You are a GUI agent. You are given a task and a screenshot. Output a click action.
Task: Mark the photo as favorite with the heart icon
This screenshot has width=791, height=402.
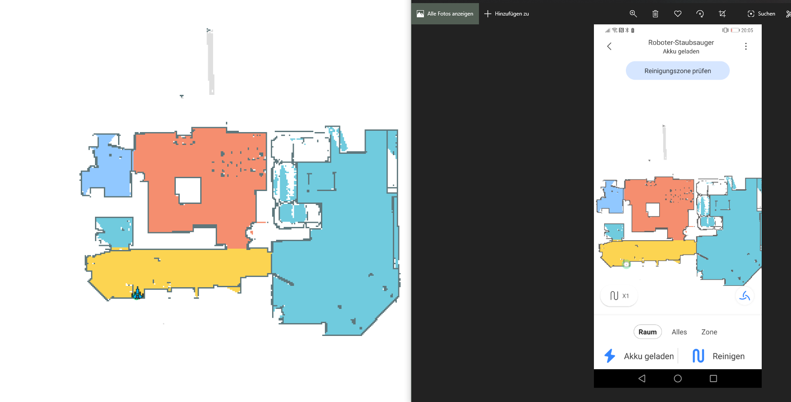coord(678,14)
